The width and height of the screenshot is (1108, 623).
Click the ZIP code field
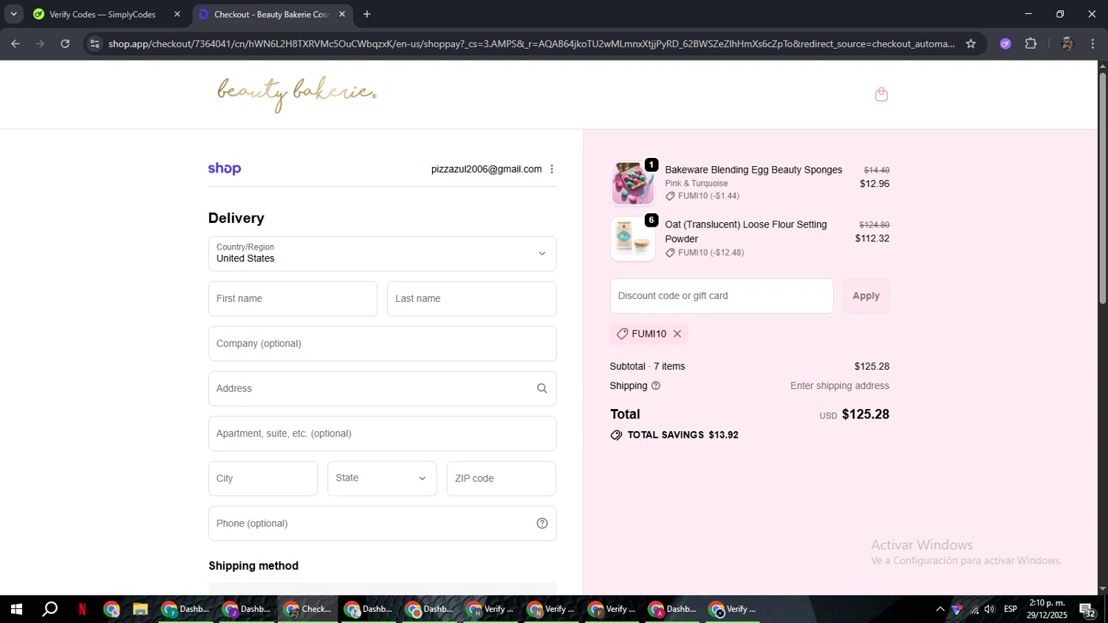pyautogui.click(x=501, y=478)
